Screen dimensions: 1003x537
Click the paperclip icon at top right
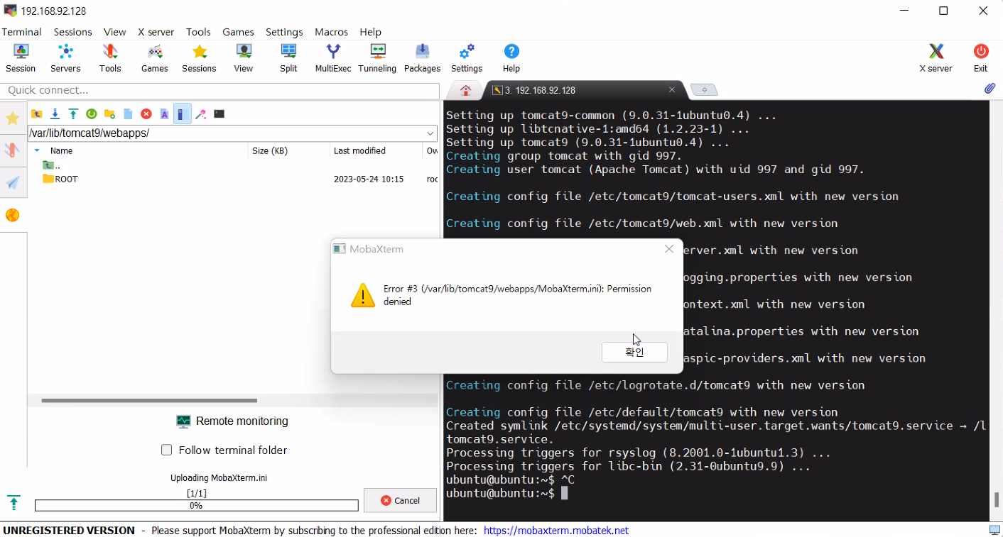990,89
